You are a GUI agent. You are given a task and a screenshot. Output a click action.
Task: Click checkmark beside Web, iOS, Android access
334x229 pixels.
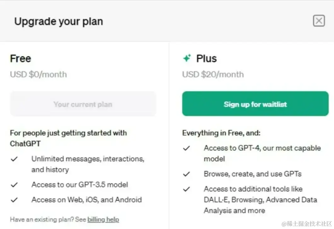[x=14, y=200]
